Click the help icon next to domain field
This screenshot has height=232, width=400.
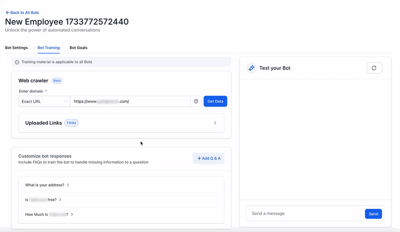click(196, 101)
